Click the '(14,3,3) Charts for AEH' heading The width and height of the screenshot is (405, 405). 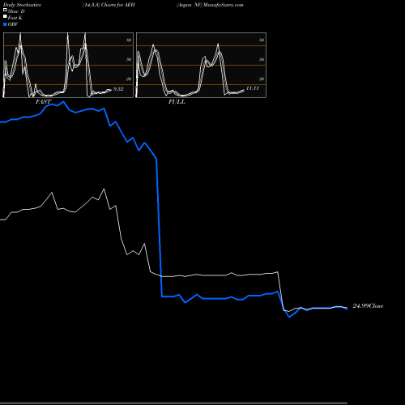(109, 5)
